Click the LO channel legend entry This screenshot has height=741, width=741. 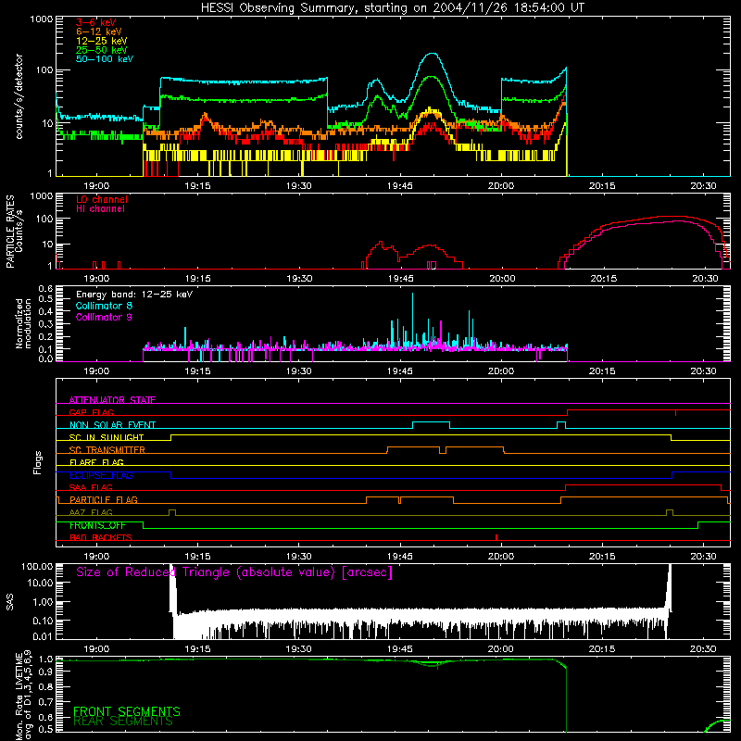pos(102,199)
